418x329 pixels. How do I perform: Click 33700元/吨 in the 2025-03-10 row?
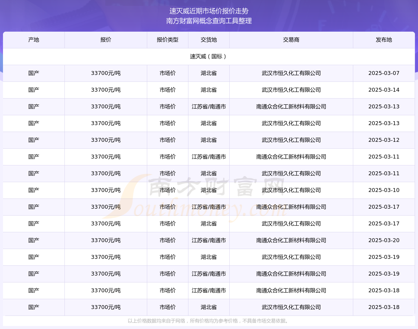[x=106, y=190]
